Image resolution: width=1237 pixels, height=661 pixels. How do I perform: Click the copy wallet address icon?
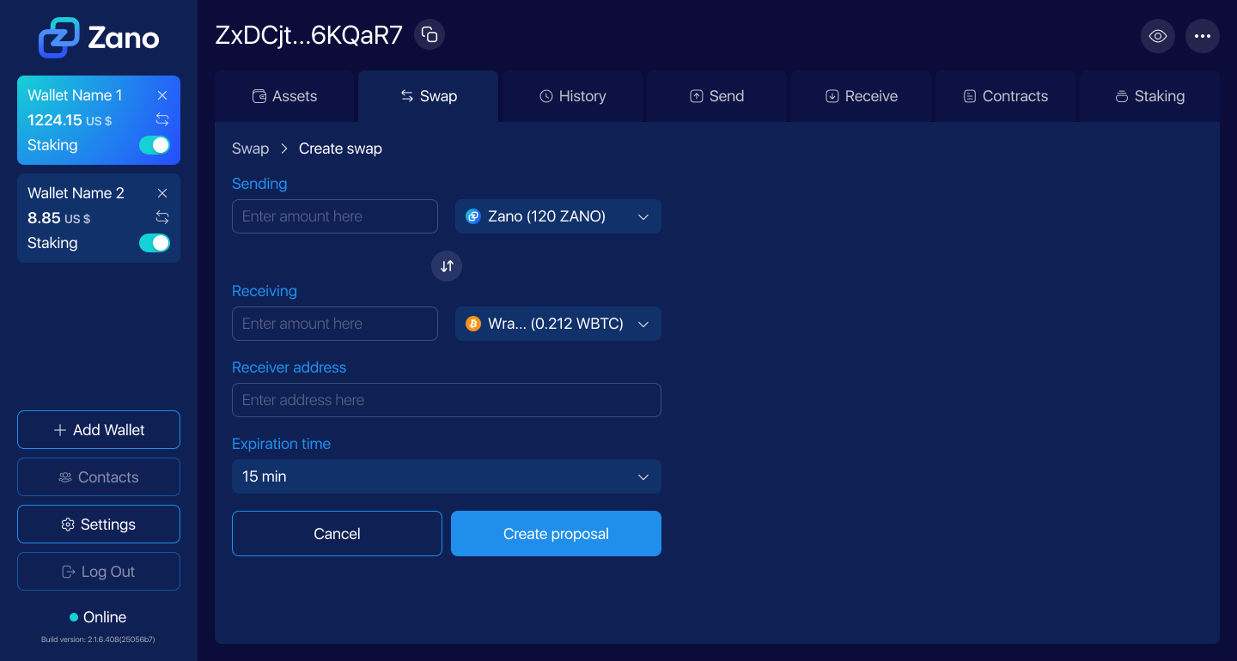[429, 34]
